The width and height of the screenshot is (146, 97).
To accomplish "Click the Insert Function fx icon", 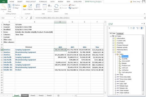I will pyautogui.click(x=31, y=18).
